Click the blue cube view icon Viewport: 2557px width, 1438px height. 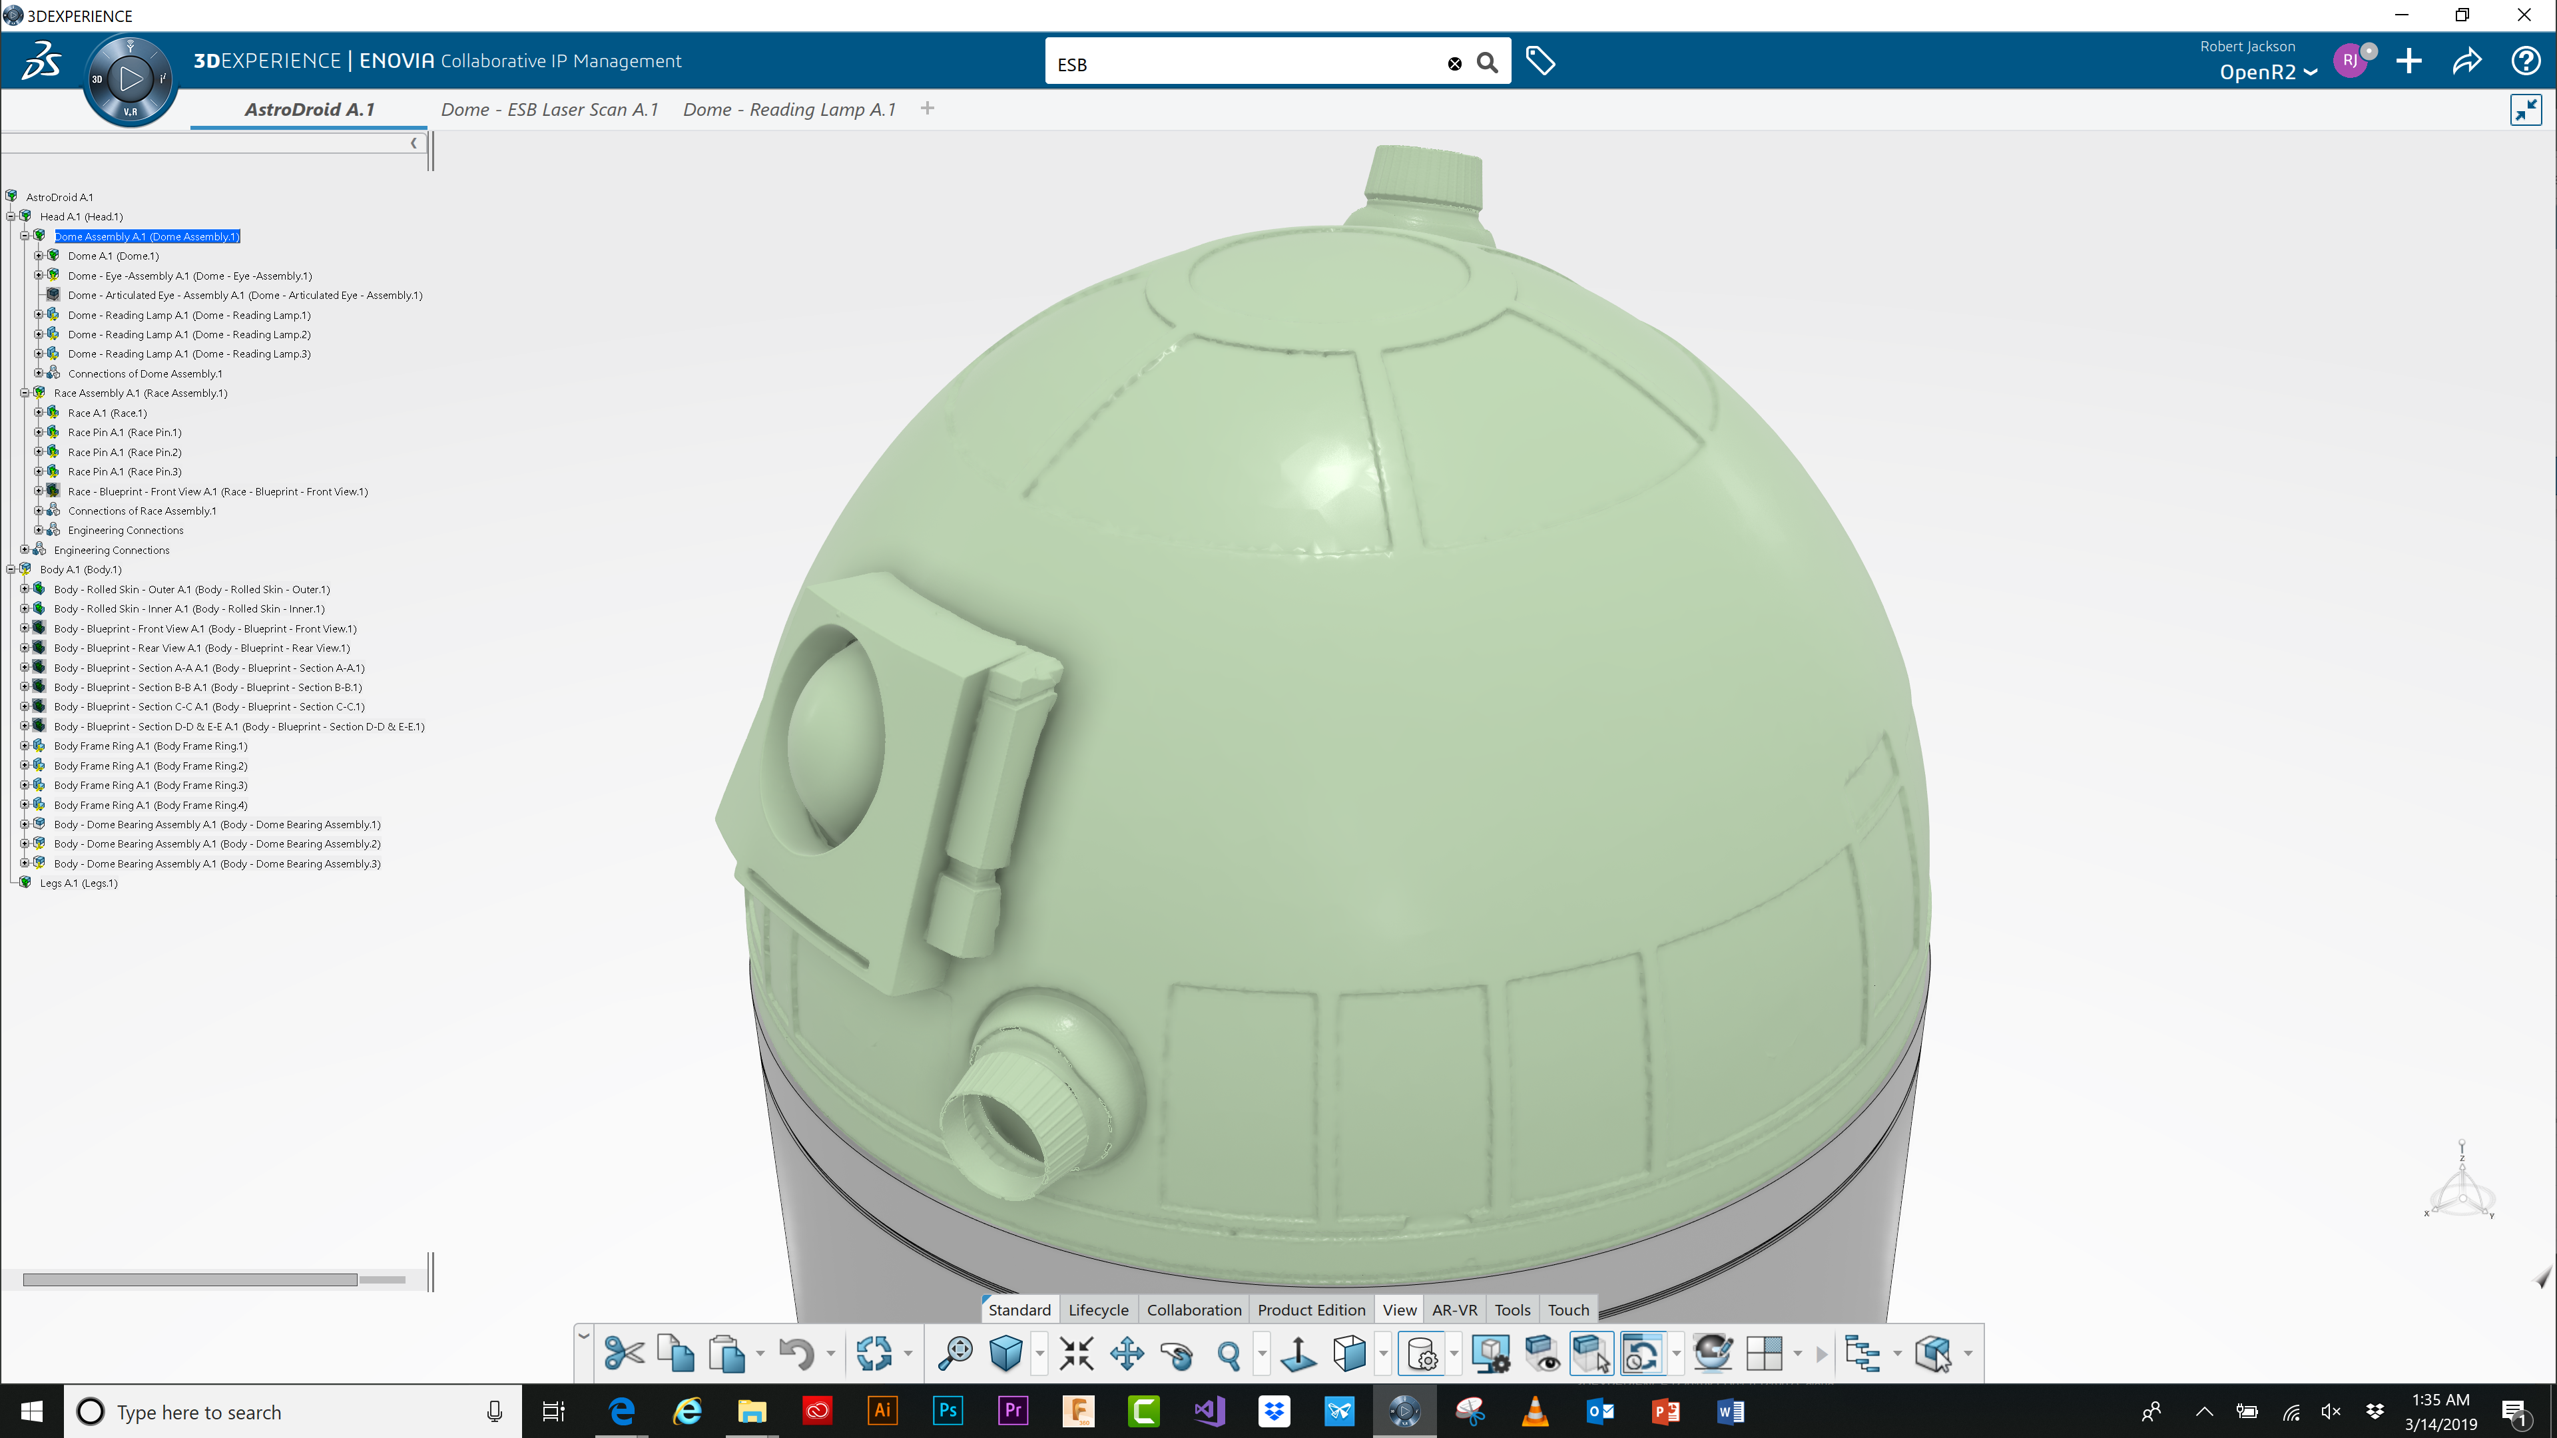pos(1005,1353)
